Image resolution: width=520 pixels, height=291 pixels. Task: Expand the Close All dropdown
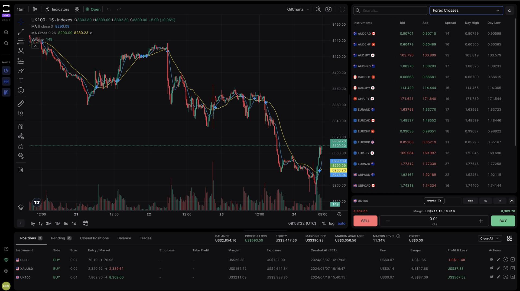(x=490, y=238)
